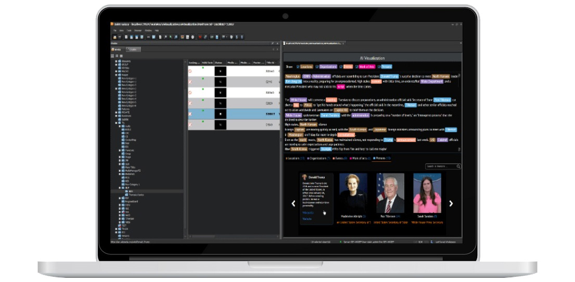
Task: Click the Kim Jong Un tag in text
Action: pos(293,81)
